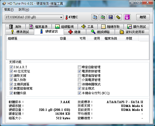Toggle the 寫入快取 checkbox

tap(11, 80)
